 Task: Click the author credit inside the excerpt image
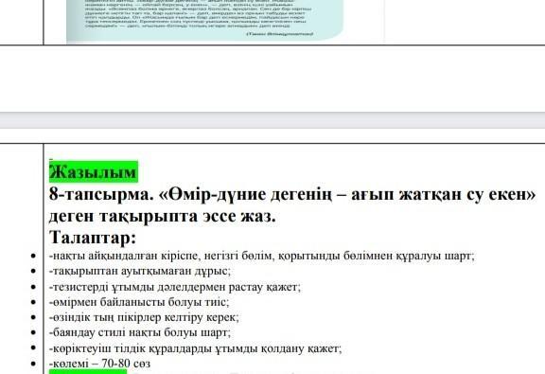[280, 34]
